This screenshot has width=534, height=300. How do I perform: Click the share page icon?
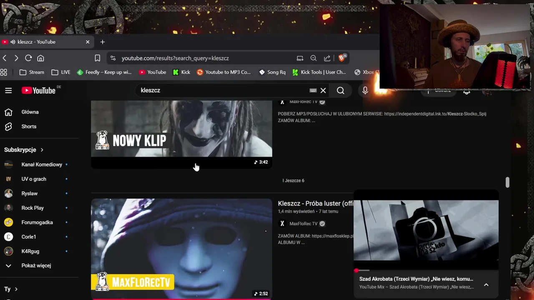[327, 58]
